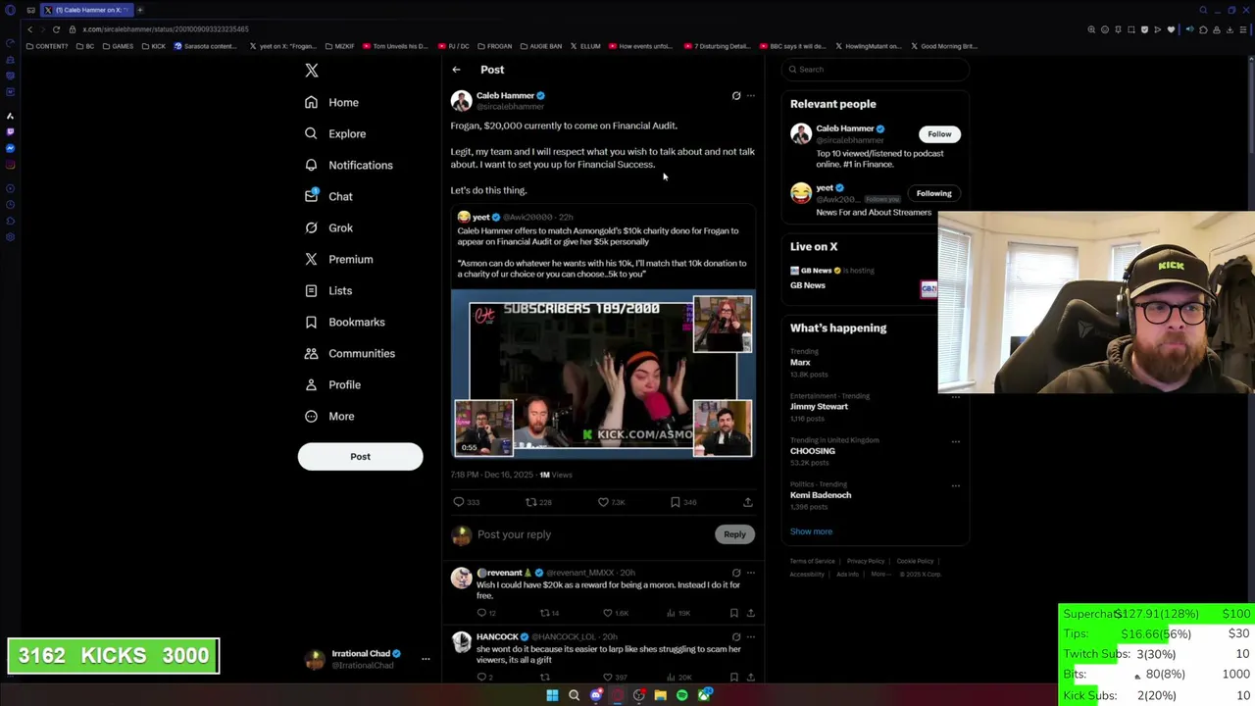The image size is (1255, 706).
Task: Expand the More menu in sidebar
Action: (329, 416)
